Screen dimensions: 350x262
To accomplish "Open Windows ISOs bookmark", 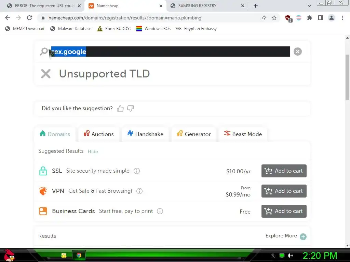I will point(153,29).
